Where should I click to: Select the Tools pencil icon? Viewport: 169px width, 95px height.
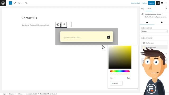click(x=15, y=3)
